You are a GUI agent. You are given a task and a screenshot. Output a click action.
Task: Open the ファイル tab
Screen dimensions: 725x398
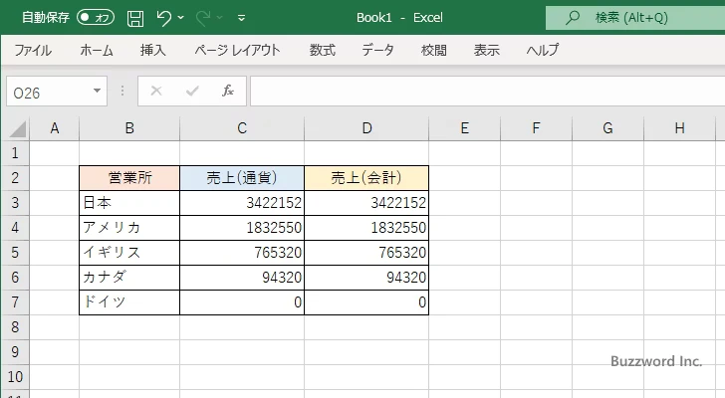(x=33, y=50)
